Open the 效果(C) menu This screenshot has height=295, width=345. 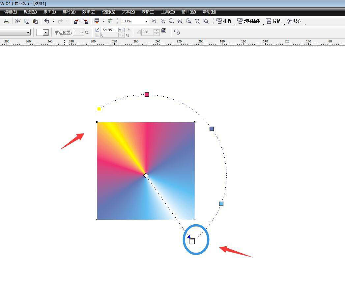point(89,12)
